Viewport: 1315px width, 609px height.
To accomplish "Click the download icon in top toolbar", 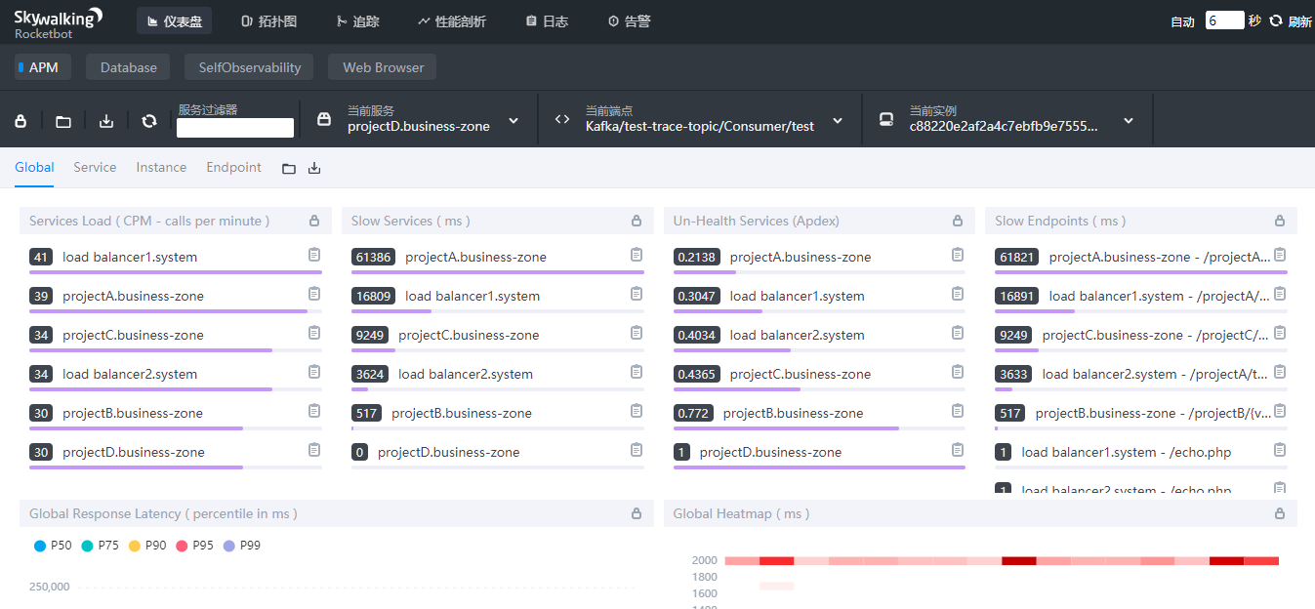I will click(x=106, y=121).
